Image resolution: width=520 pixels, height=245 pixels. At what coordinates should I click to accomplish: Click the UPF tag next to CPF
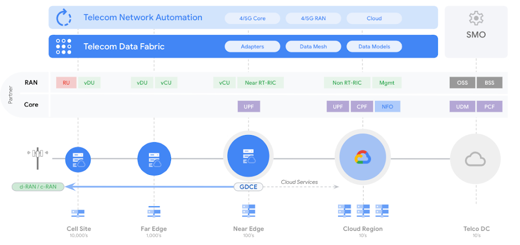click(338, 106)
